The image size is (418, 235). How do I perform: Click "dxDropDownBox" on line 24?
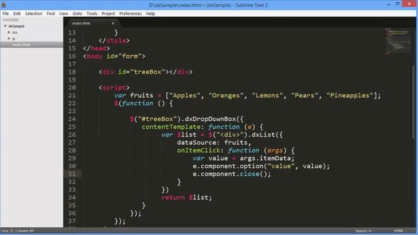tap(210, 119)
